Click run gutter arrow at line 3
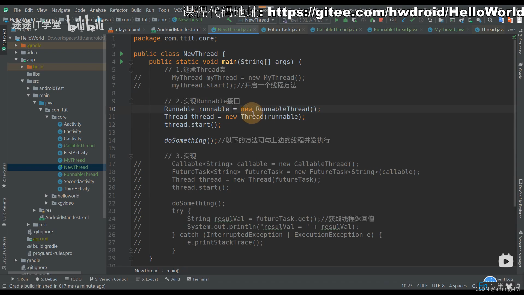524x295 pixels. click(x=122, y=54)
